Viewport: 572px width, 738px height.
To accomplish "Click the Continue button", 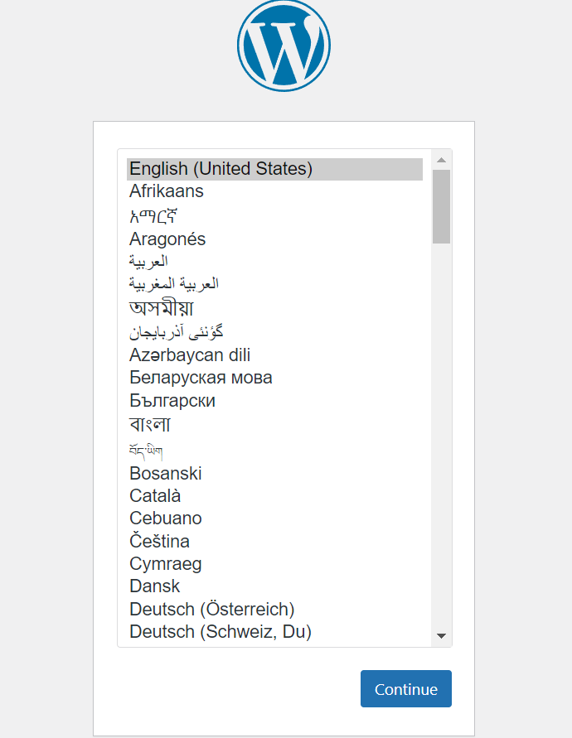I will 406,688.
